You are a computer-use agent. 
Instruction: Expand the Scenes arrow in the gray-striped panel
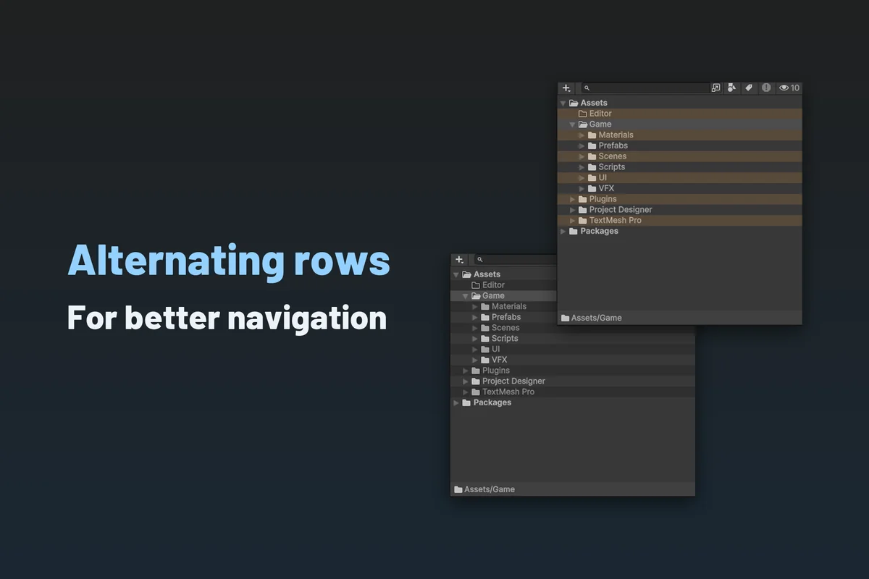[x=475, y=328]
